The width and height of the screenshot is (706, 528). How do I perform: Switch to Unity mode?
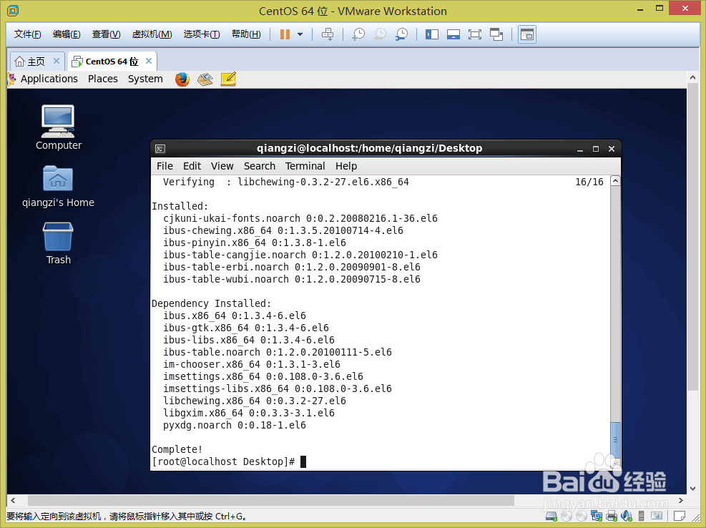496,34
